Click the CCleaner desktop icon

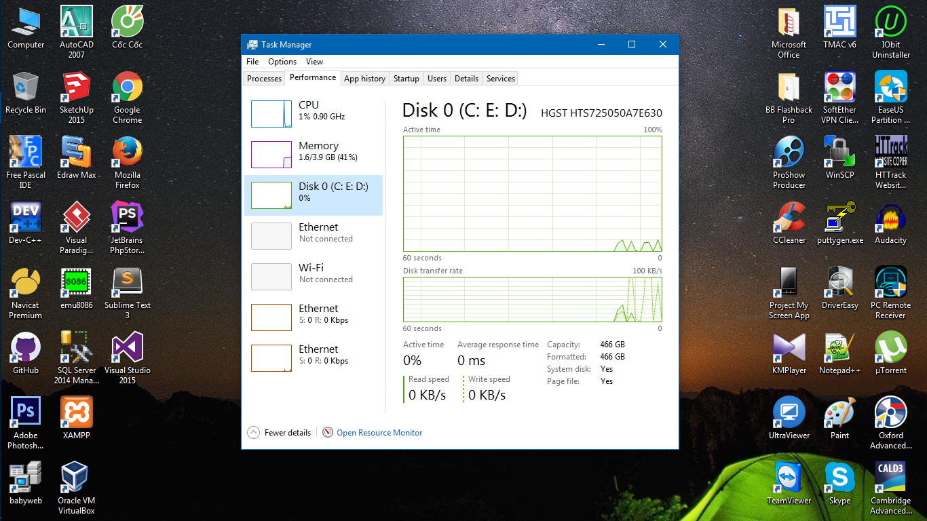(789, 222)
